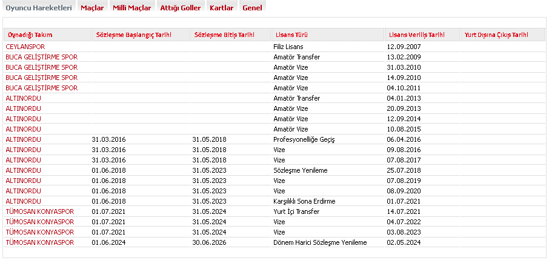The height and width of the screenshot is (263, 549).
Task: Click the Sözleşme Başlangıç Tarihi column header
Action: [x=133, y=35]
